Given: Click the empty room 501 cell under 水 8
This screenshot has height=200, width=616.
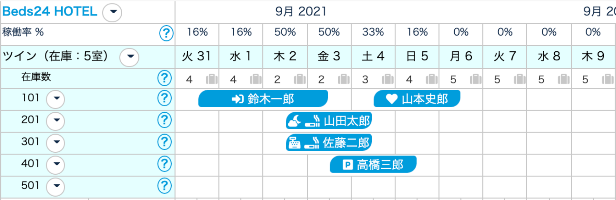Looking at the screenshot, I should tap(549, 186).
